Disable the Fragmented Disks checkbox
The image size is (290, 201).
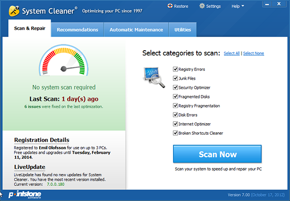[175, 96]
